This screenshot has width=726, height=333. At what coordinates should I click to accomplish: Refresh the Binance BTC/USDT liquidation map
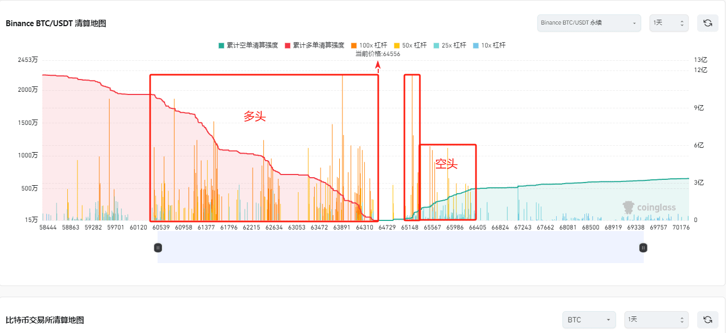point(707,23)
